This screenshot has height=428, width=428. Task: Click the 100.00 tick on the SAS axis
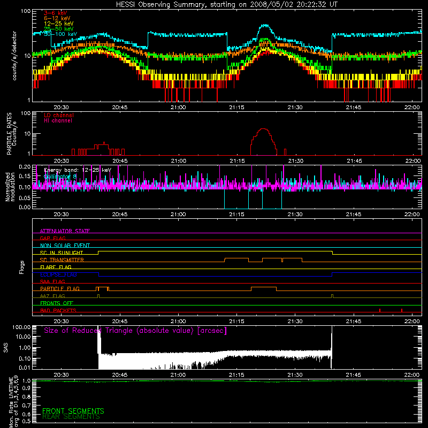pos(21,327)
